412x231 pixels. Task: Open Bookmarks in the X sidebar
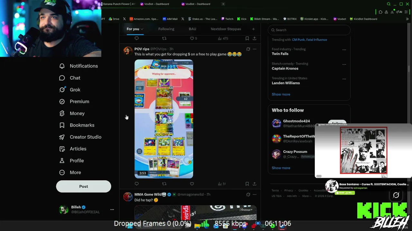(77, 125)
